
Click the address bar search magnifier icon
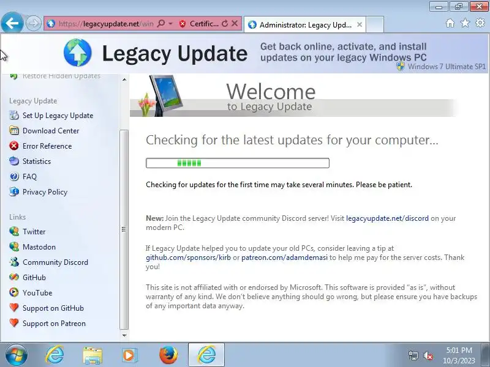click(x=160, y=23)
